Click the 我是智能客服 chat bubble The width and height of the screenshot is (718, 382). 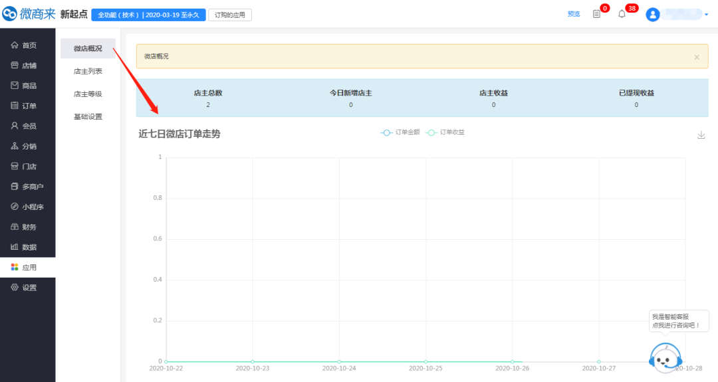tap(679, 321)
